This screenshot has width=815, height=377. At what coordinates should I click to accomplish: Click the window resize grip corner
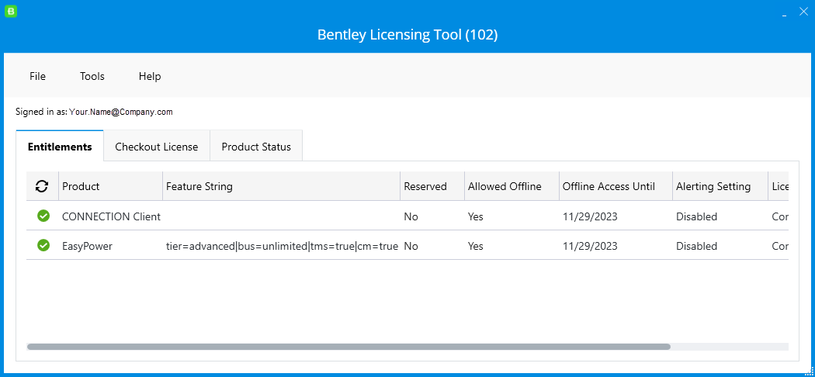click(808, 371)
